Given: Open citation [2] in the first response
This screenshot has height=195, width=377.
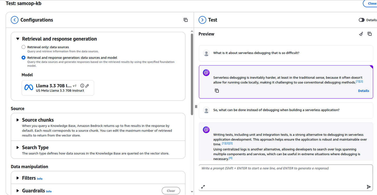Looking at the screenshot, I should 361,81.
